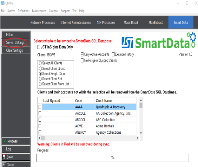Check the box for ACME client row
198x167 pixels.
pos(40,126)
